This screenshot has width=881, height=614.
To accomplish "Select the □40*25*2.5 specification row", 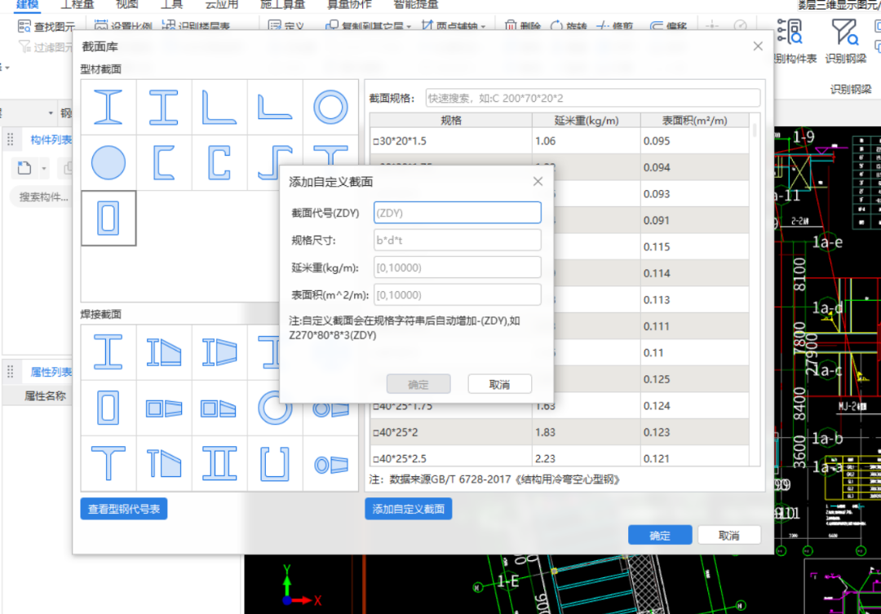I will coord(559,457).
